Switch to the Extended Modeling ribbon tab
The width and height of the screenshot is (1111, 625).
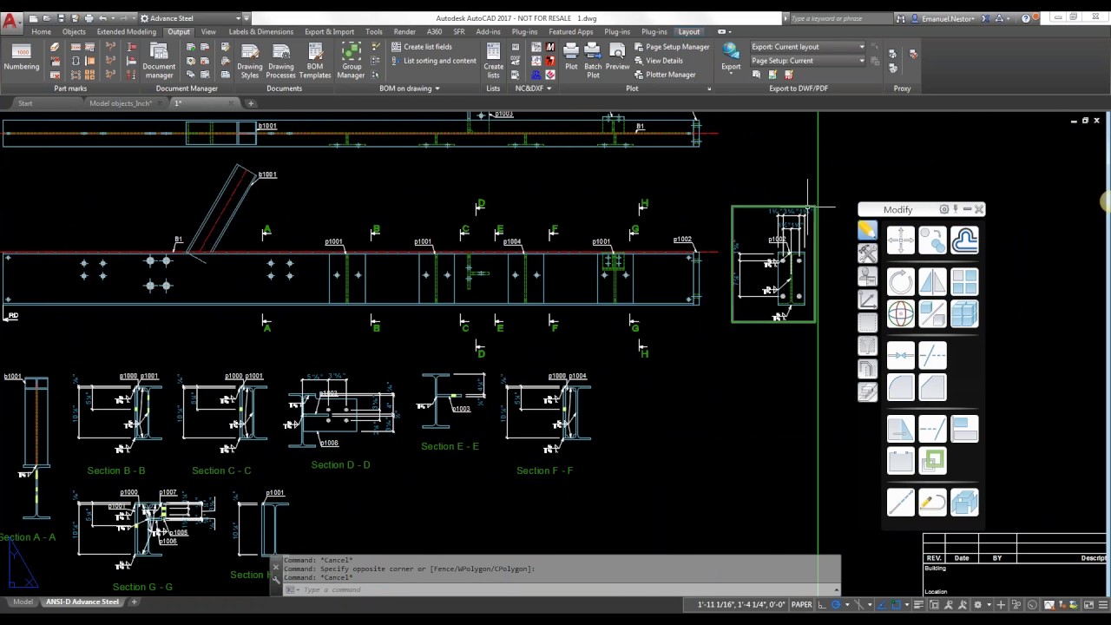(127, 32)
